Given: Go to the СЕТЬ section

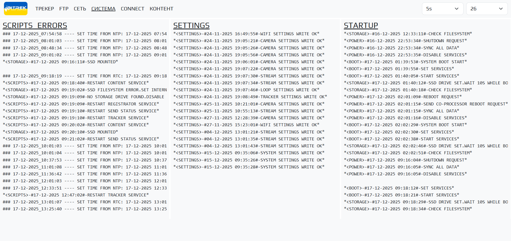Looking at the screenshot, I should coord(80,9).
